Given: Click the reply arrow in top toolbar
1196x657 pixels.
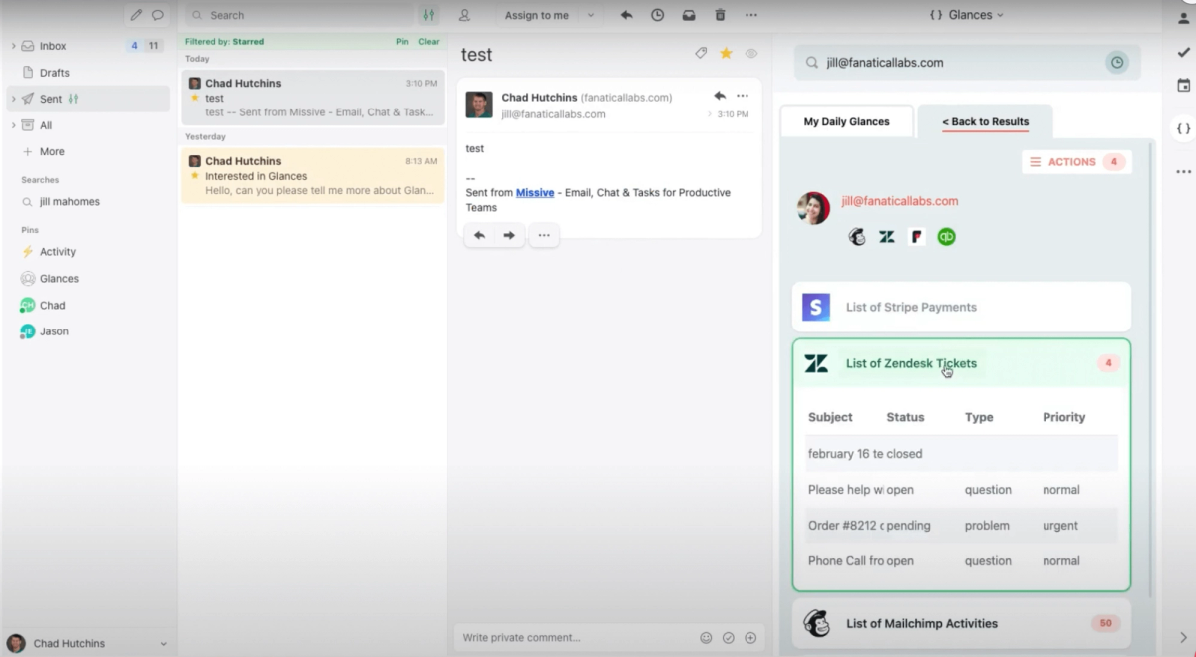Looking at the screenshot, I should coord(626,15).
